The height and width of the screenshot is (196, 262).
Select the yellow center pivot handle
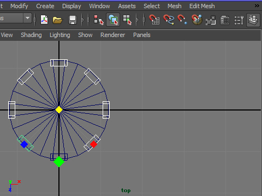tap(59, 110)
